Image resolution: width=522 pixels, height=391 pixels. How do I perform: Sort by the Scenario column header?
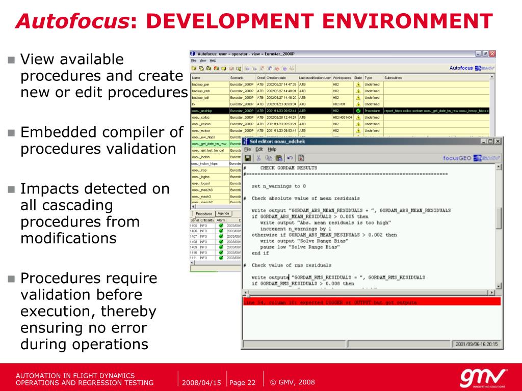(242, 78)
